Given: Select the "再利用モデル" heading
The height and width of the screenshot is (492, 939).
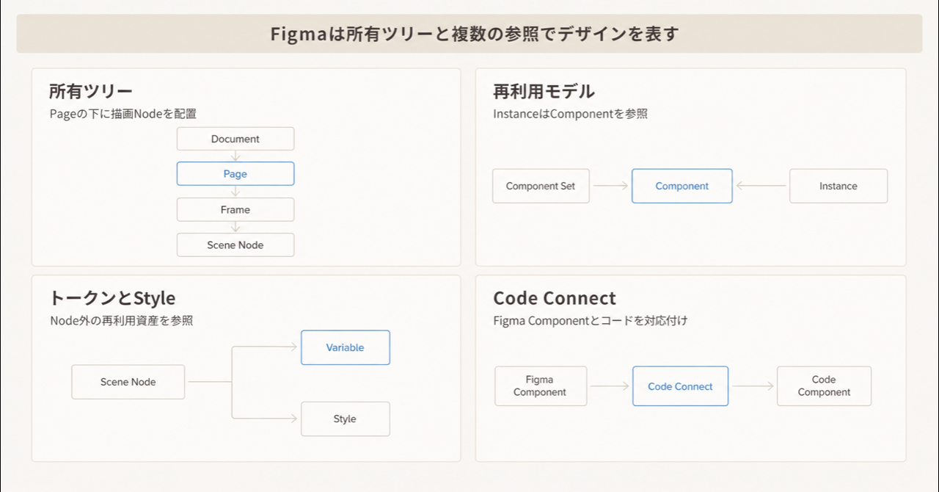Looking at the screenshot, I should tap(544, 91).
